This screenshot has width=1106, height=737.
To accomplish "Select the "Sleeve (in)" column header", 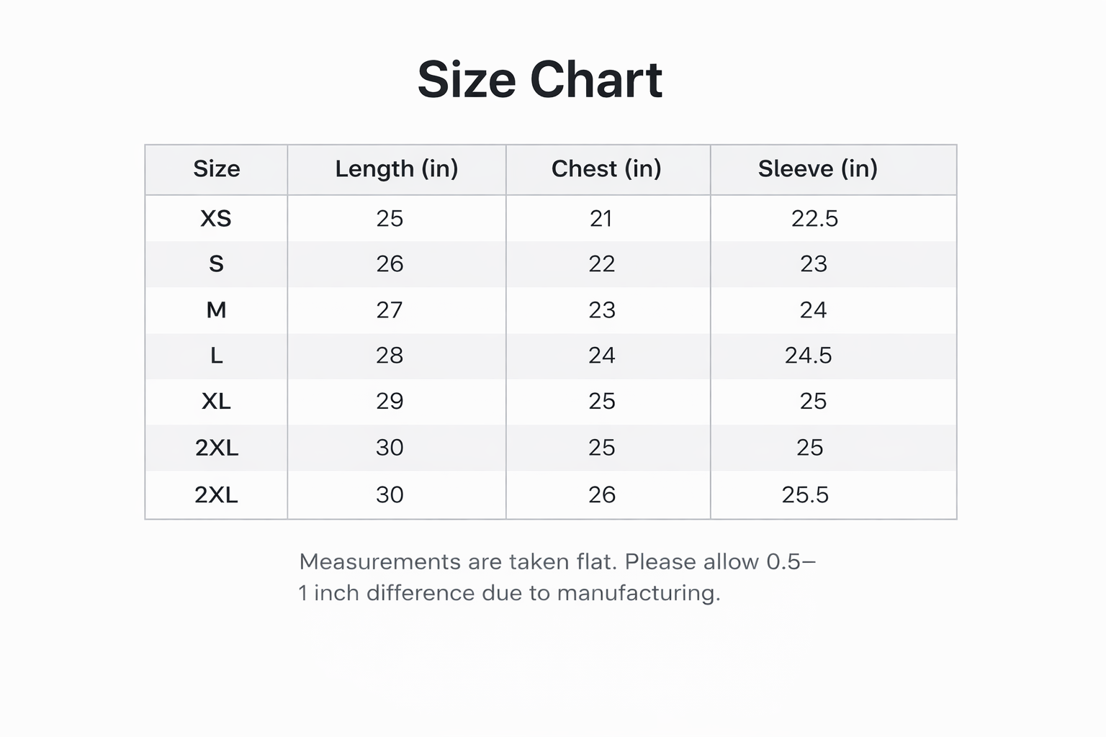I will coord(818,169).
